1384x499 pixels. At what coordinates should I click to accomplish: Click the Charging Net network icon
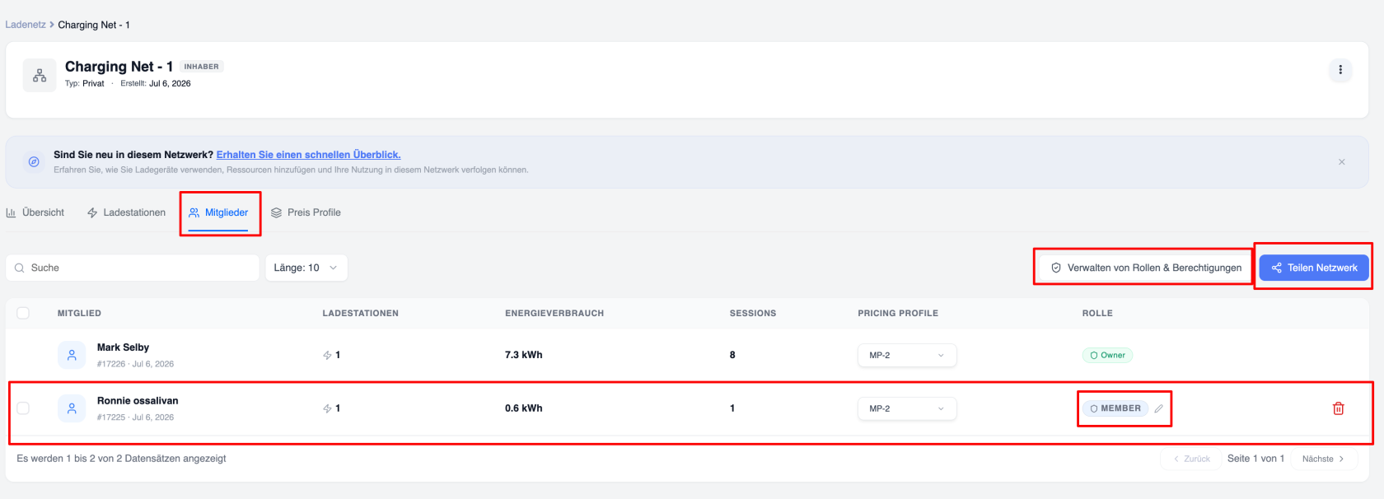point(40,75)
